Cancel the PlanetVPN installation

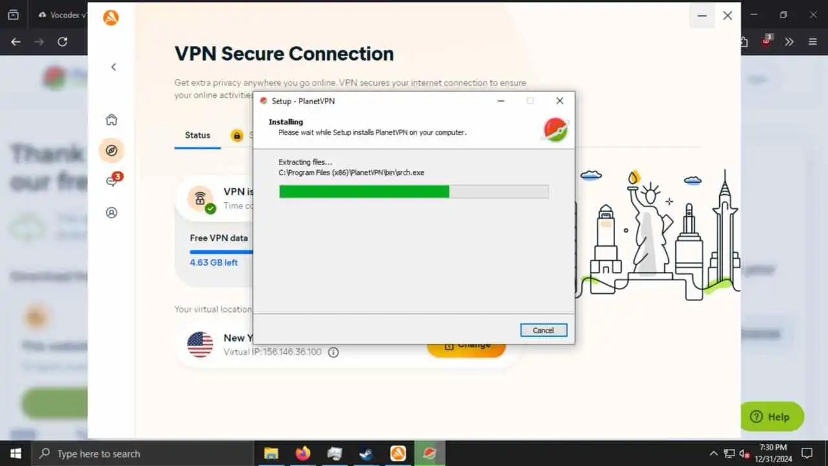tap(543, 330)
